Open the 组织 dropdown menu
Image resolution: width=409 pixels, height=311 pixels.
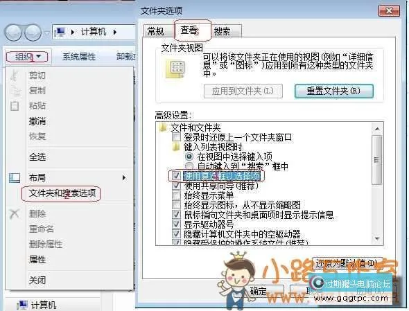[x=28, y=57]
